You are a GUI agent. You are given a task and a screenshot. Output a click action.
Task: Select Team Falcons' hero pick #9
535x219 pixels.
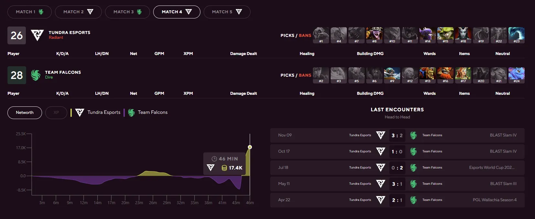[x=392, y=75]
